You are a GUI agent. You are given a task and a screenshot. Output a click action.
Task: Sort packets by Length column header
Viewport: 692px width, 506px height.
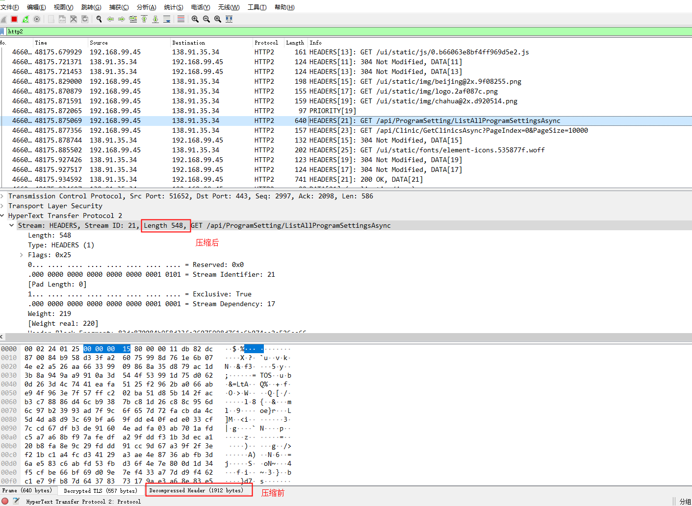pyautogui.click(x=296, y=43)
